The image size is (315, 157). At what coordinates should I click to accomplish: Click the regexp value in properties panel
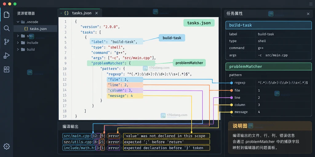283,82
